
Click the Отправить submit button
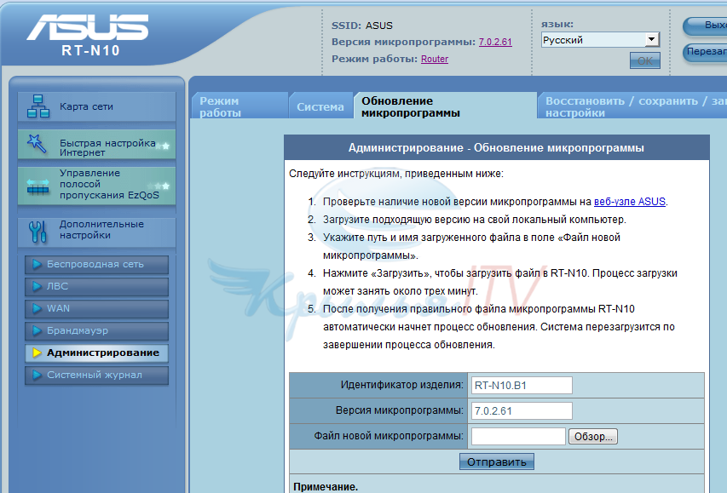pos(497,462)
